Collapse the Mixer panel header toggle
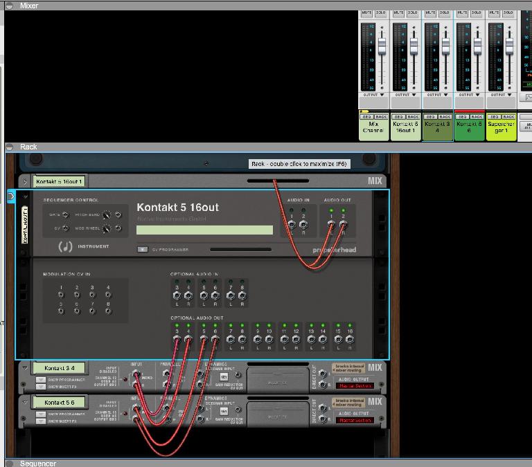 click(x=10, y=6)
